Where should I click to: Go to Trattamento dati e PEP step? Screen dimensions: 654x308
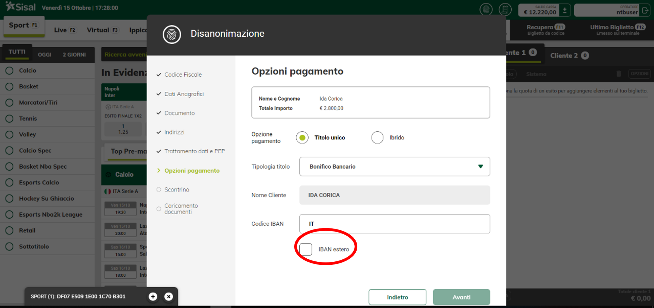[x=194, y=151]
